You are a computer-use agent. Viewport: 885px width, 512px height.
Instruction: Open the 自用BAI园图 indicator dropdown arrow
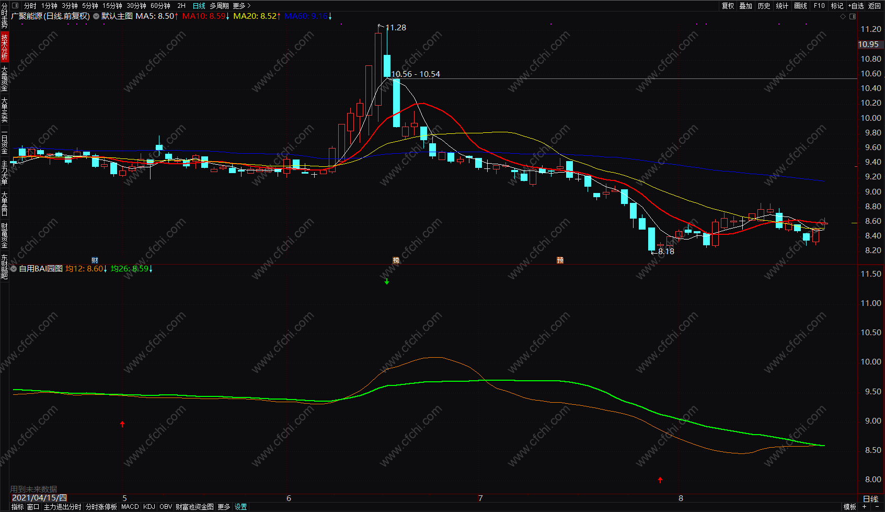point(14,269)
